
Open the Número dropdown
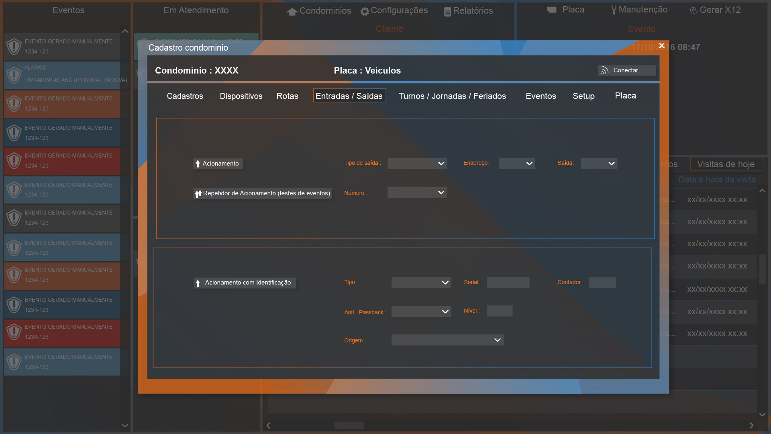pyautogui.click(x=417, y=192)
